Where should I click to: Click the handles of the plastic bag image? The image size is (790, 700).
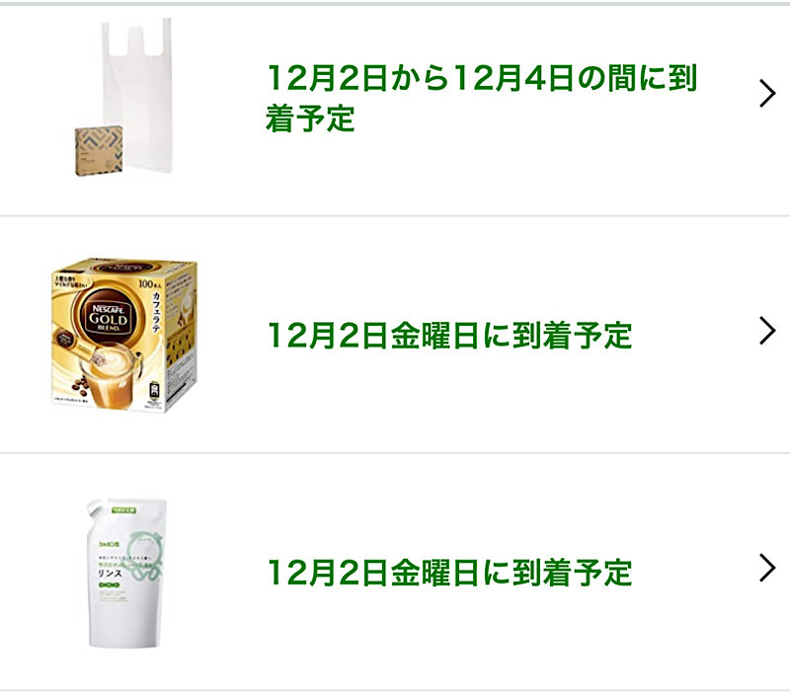click(136, 38)
